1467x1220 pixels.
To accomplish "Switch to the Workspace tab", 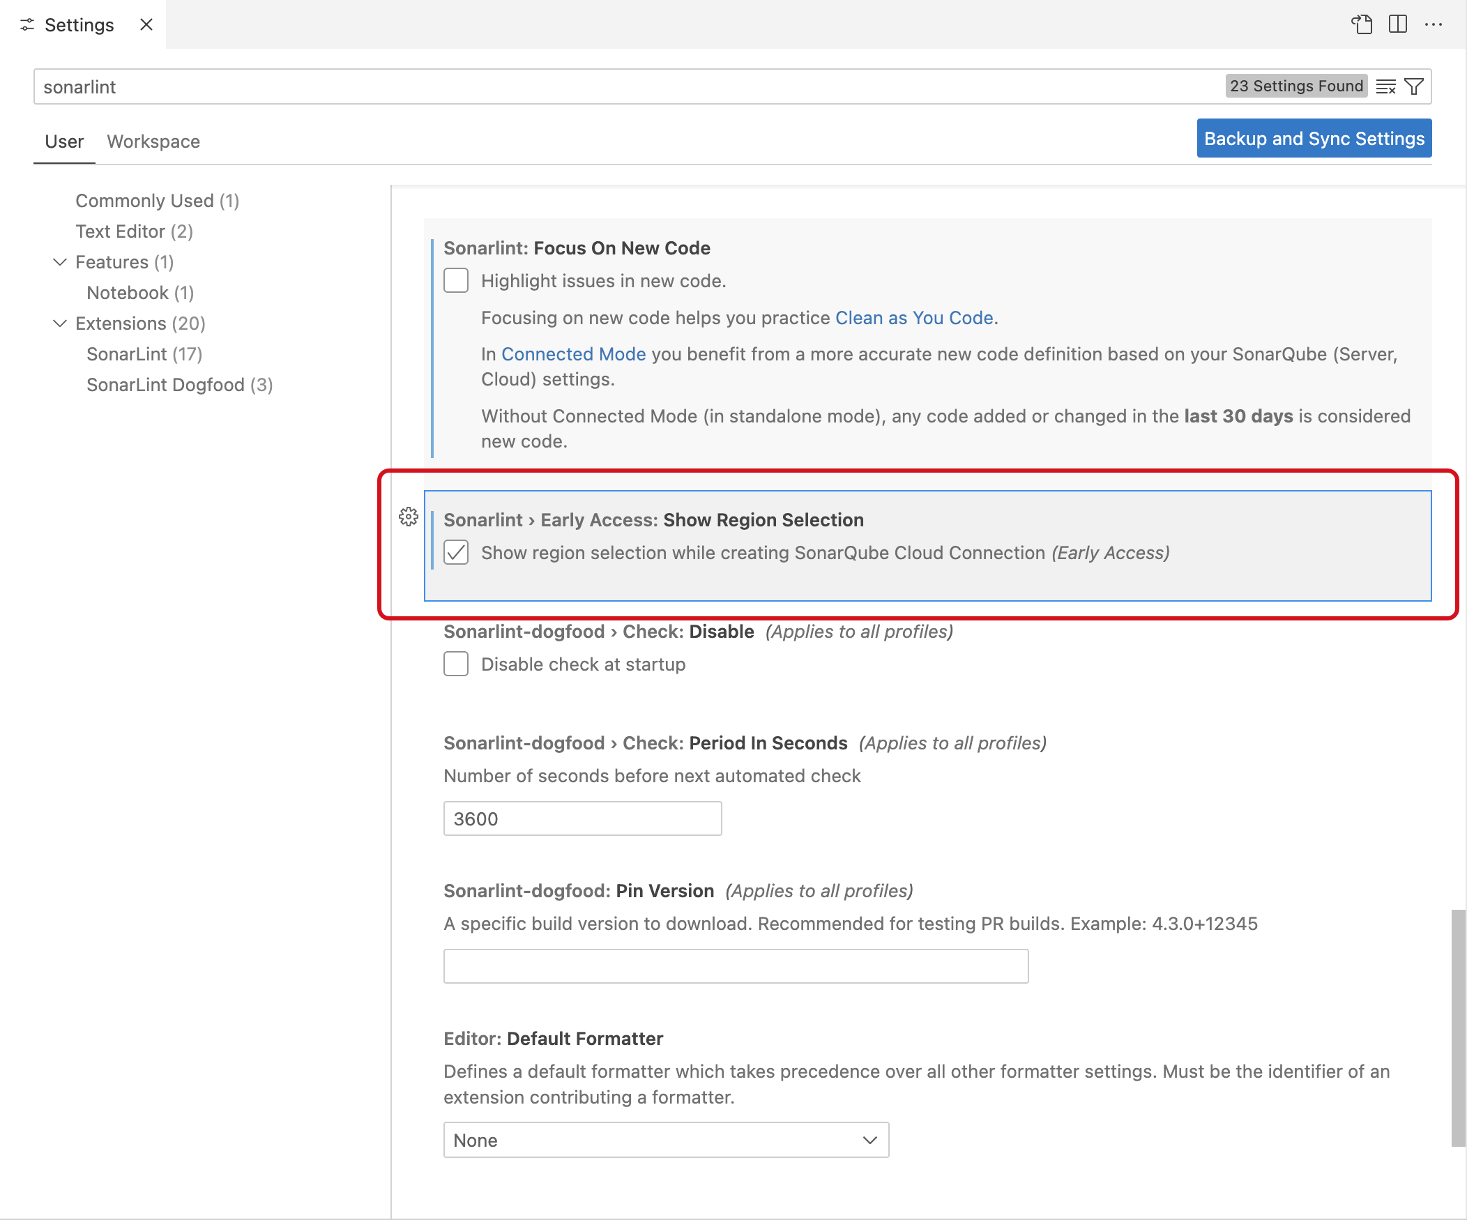I will coord(153,141).
